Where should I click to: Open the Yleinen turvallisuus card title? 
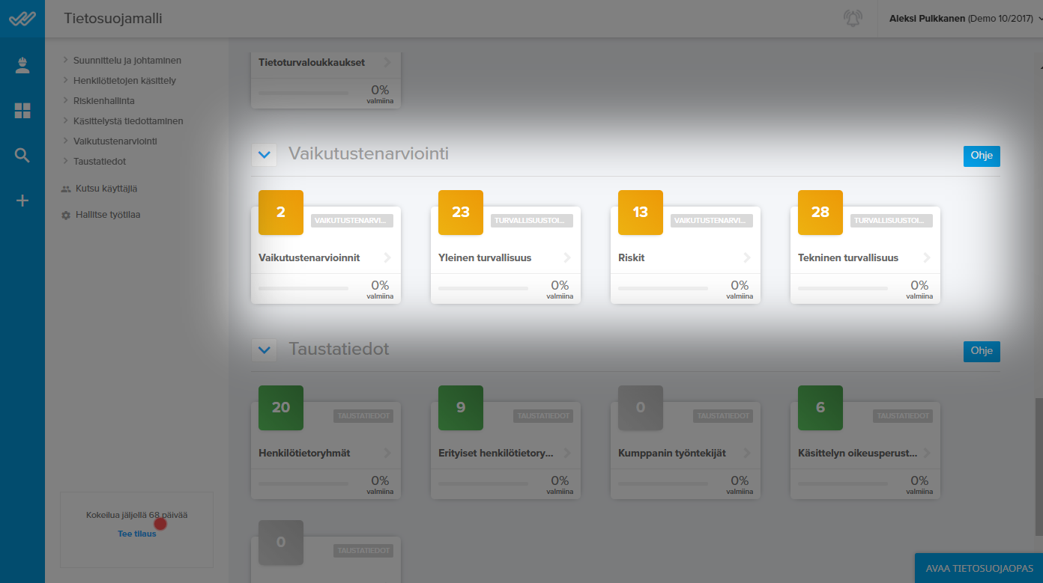pyautogui.click(x=485, y=257)
